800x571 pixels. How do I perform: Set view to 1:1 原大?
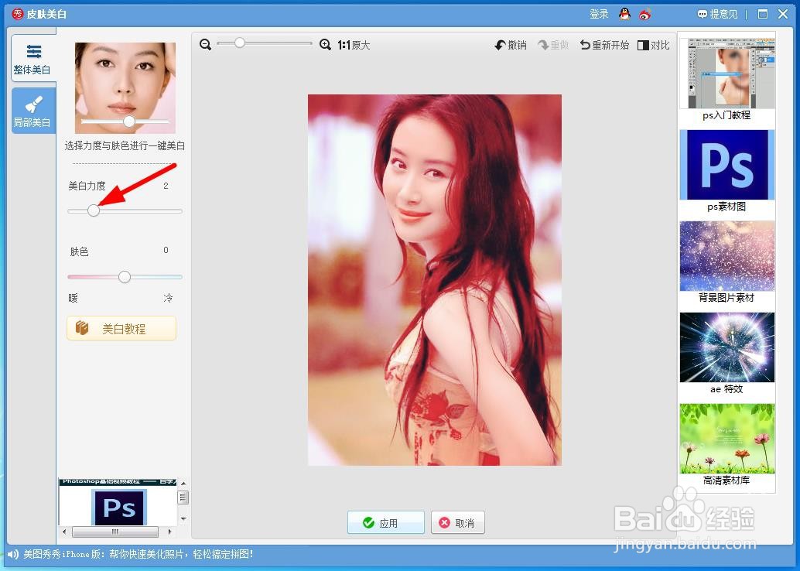pos(354,45)
